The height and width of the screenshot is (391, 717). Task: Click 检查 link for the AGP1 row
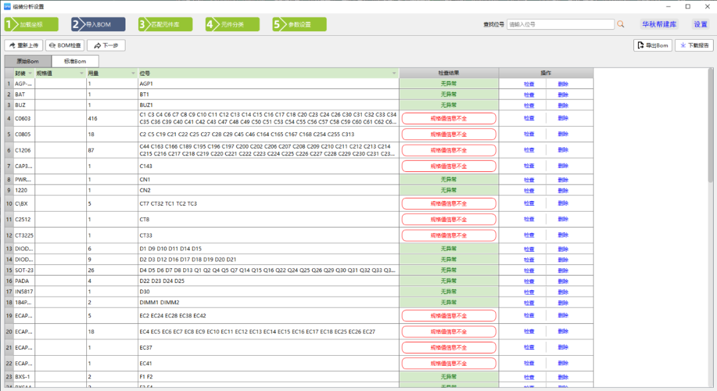pyautogui.click(x=529, y=84)
